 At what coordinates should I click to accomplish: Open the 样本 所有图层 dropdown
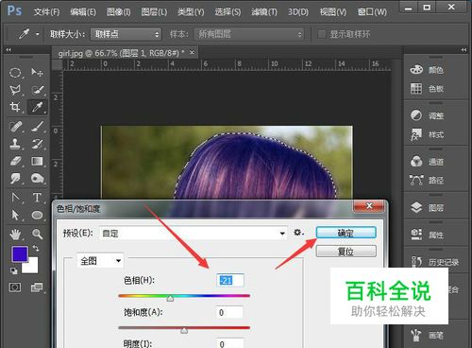pos(249,34)
